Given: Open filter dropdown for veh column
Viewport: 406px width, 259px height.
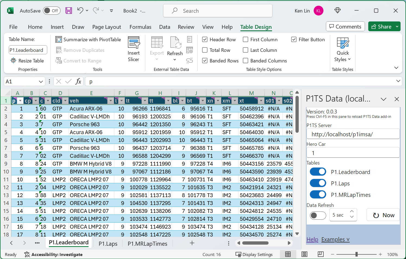Looking at the screenshot, I should pos(111,101).
